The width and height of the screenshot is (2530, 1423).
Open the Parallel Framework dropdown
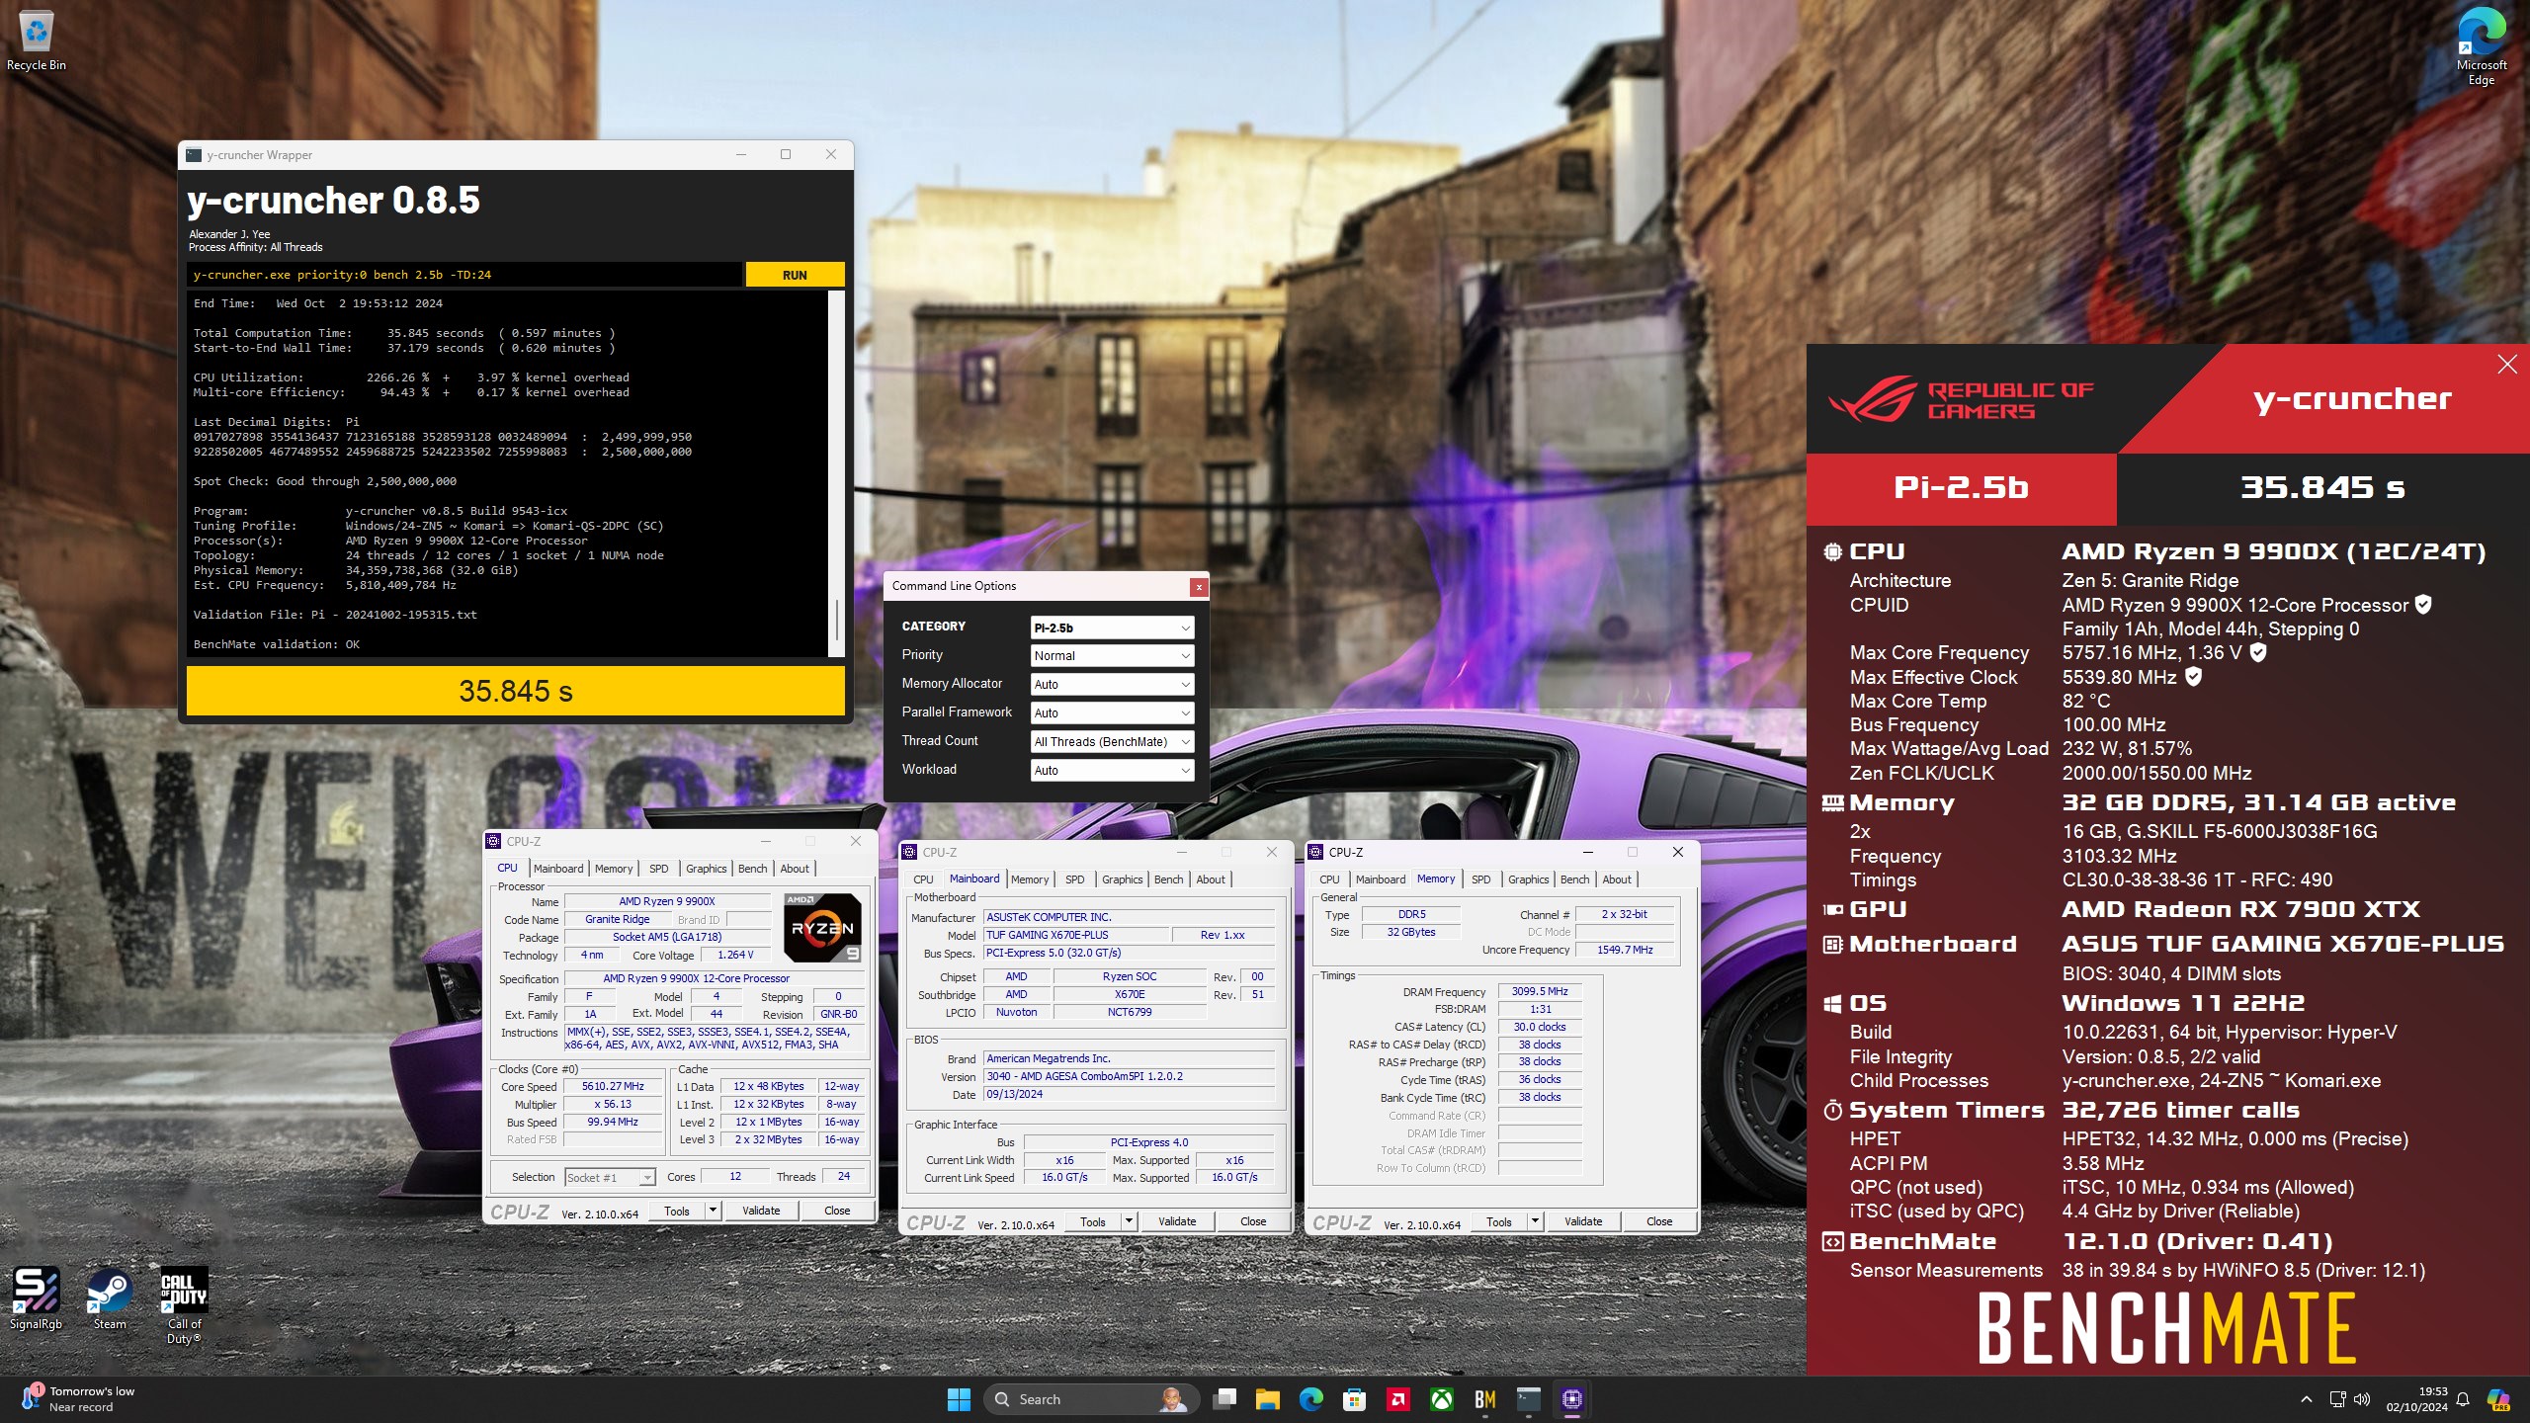[1112, 713]
